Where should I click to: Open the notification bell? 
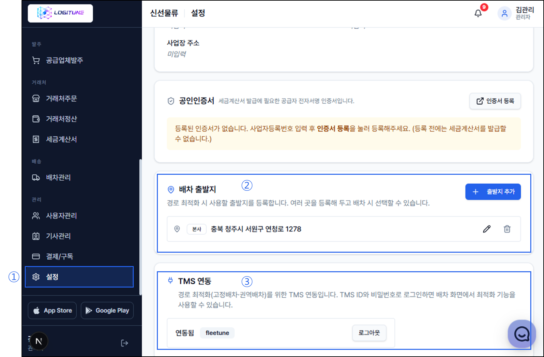(x=478, y=13)
